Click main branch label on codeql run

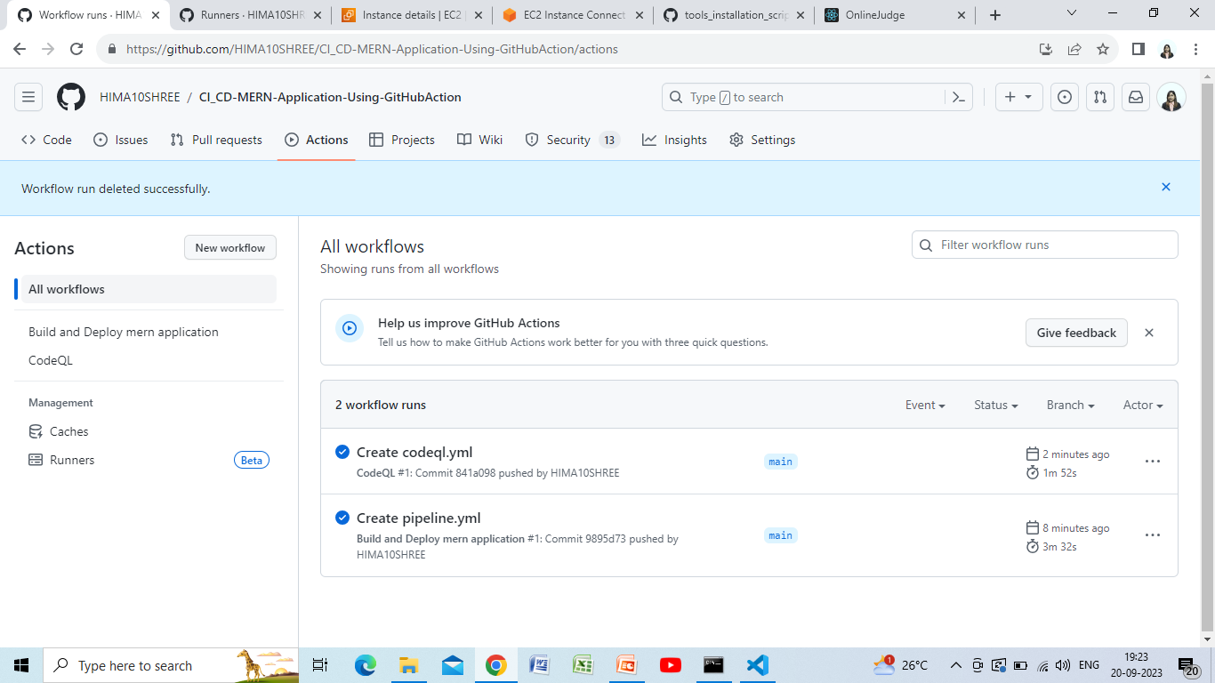[x=780, y=462]
